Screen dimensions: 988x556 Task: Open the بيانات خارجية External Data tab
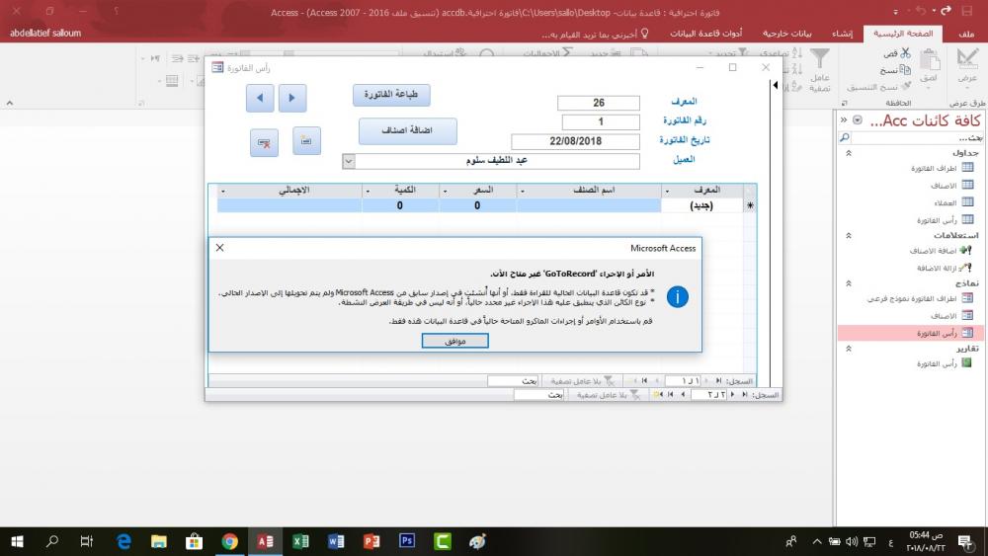(x=787, y=34)
